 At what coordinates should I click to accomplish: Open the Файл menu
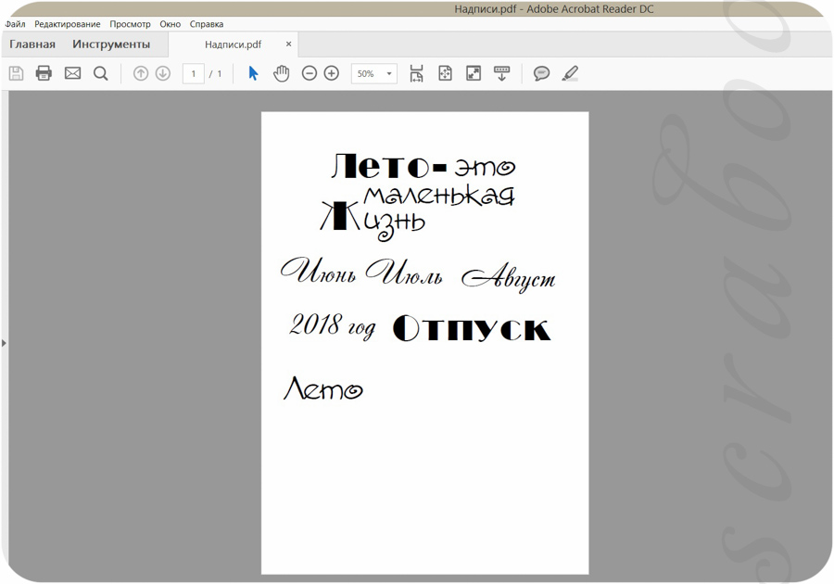15,24
